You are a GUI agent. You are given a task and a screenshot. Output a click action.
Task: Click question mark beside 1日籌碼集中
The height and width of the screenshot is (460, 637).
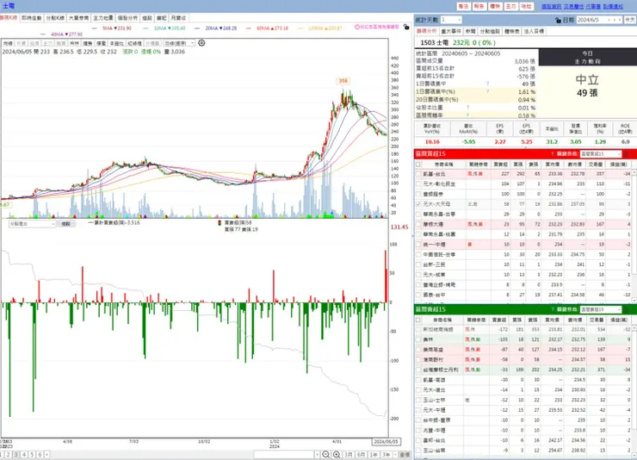click(x=487, y=84)
